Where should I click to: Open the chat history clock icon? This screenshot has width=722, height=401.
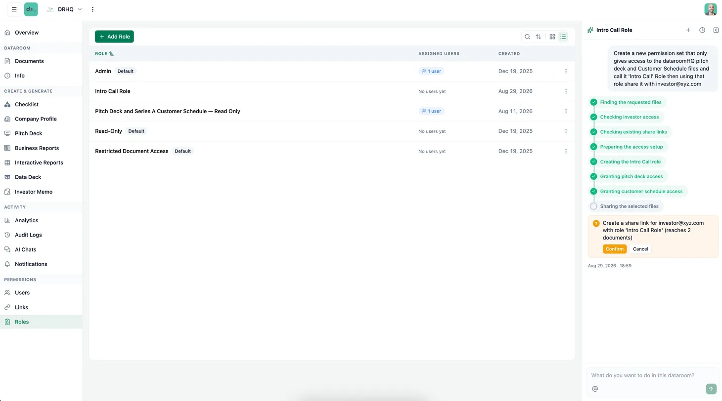pos(702,30)
